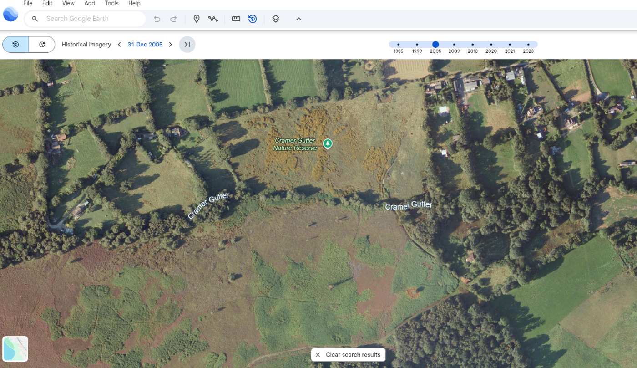
Task: Select the add placemark pin tool
Action: pos(197,19)
